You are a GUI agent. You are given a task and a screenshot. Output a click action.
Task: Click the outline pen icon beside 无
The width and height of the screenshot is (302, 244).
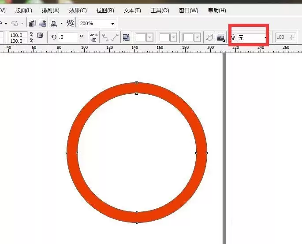click(233, 37)
